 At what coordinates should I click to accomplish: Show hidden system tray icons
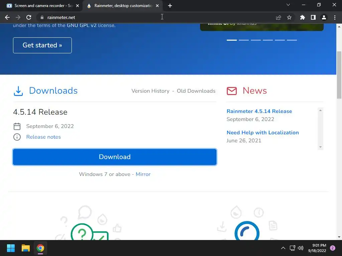pyautogui.click(x=283, y=248)
